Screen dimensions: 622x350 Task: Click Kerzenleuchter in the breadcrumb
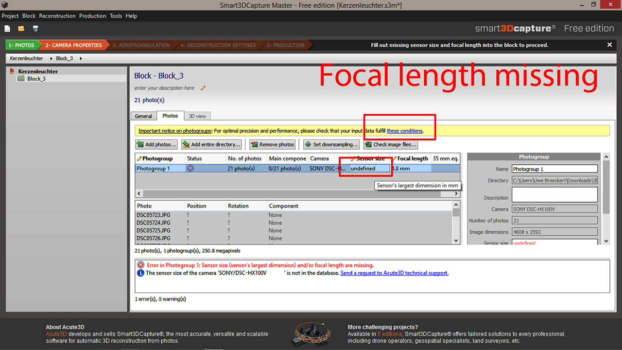[26, 58]
